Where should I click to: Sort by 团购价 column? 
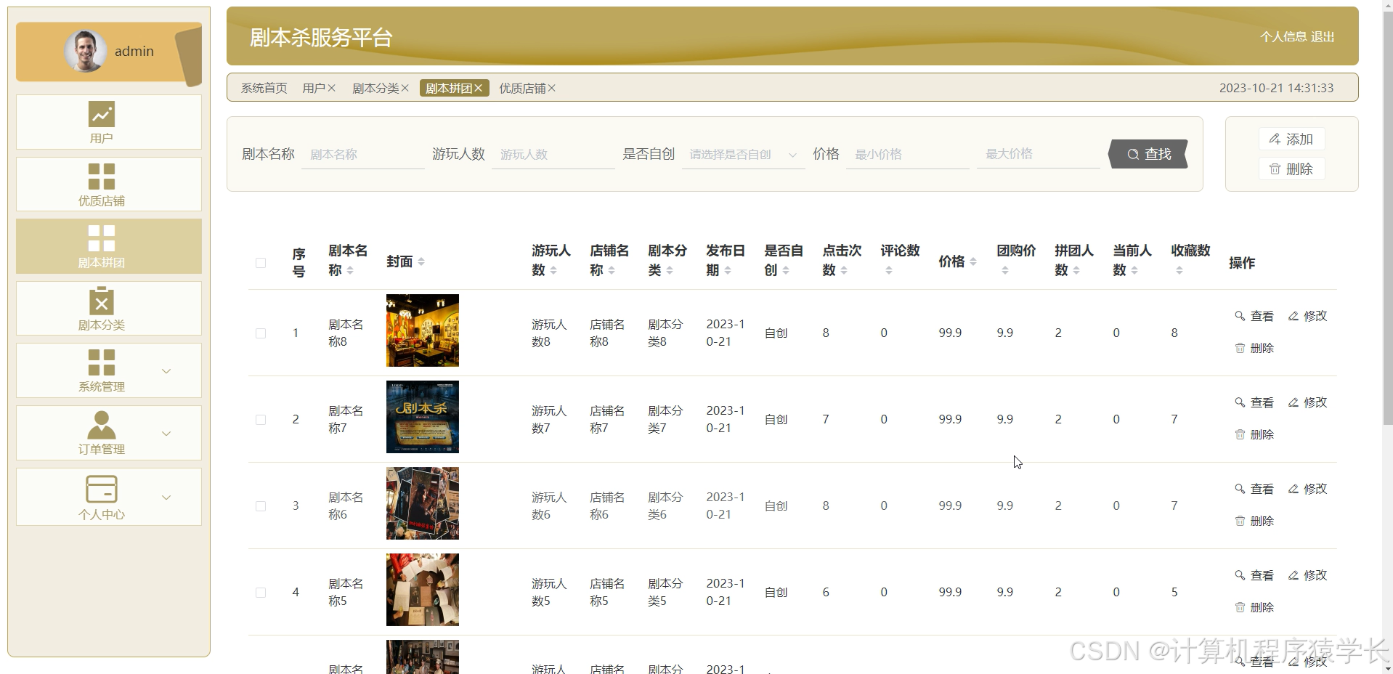pyautogui.click(x=1005, y=270)
